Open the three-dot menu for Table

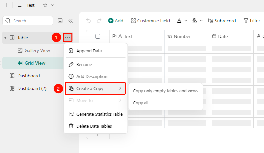click(67, 37)
